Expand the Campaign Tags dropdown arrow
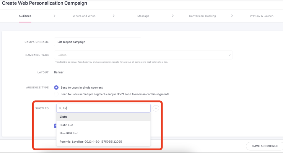283x153 pixels. (x=229, y=55)
